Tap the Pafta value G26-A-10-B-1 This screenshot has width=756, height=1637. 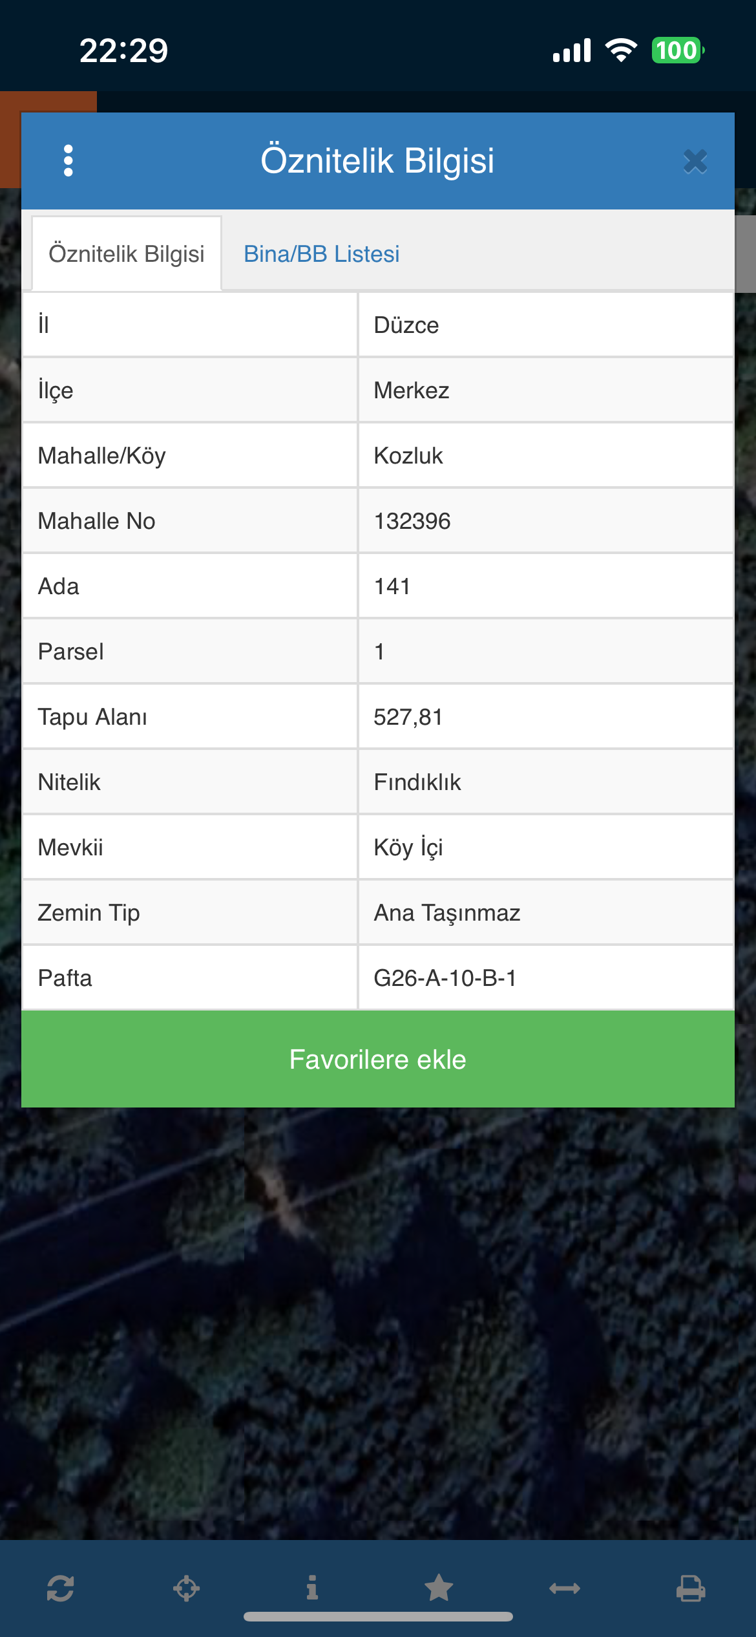pyautogui.click(x=445, y=978)
